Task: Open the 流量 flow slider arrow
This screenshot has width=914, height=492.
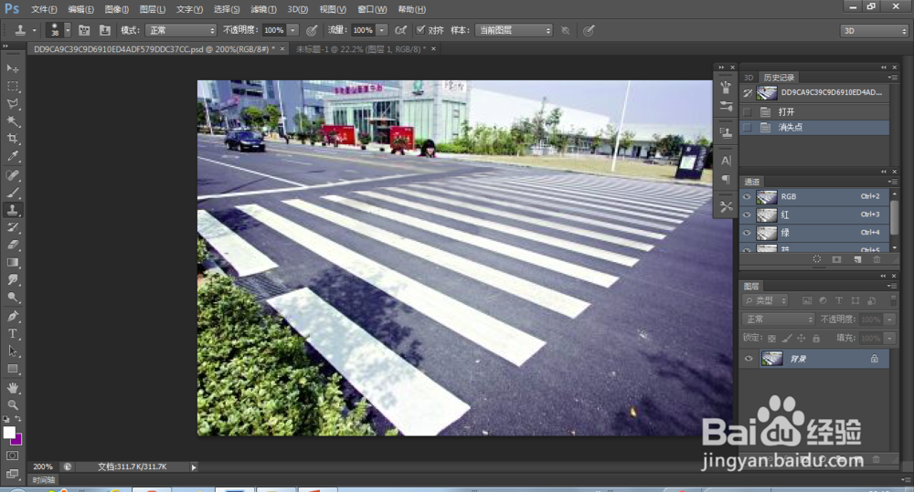Action: point(382,30)
